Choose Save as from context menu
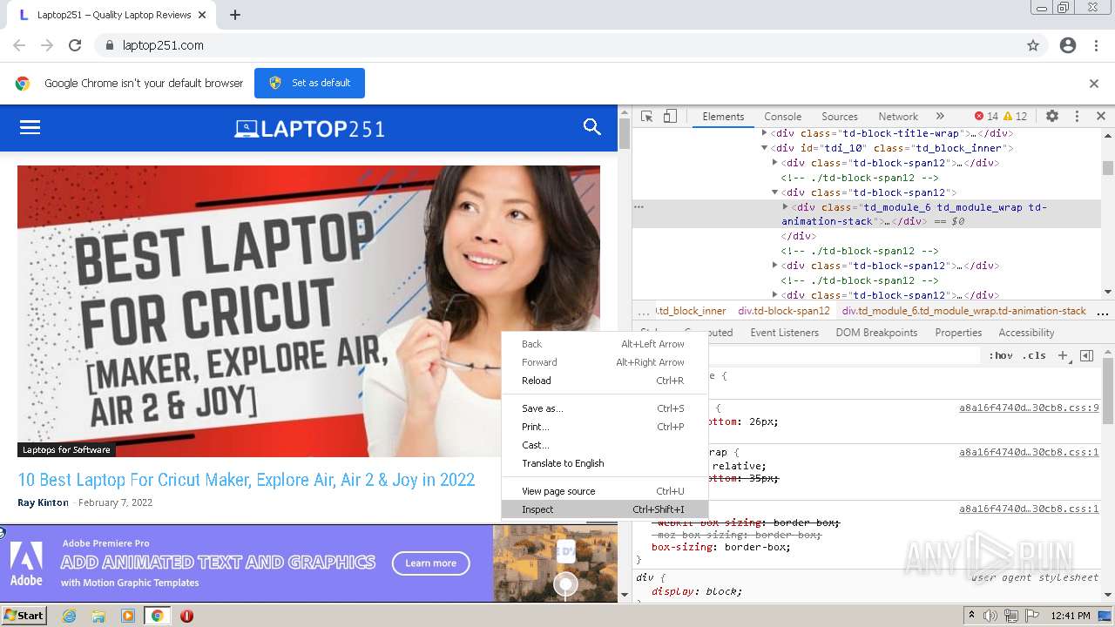Image resolution: width=1115 pixels, height=627 pixels. [x=605, y=408]
